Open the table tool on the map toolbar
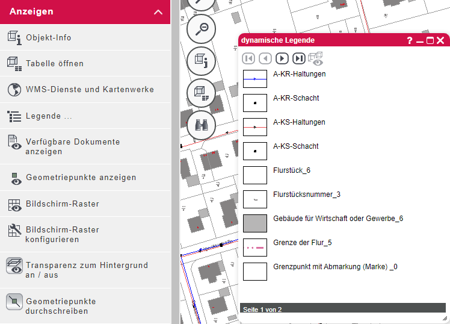Screen dimensions: 450x324 (x=202, y=93)
